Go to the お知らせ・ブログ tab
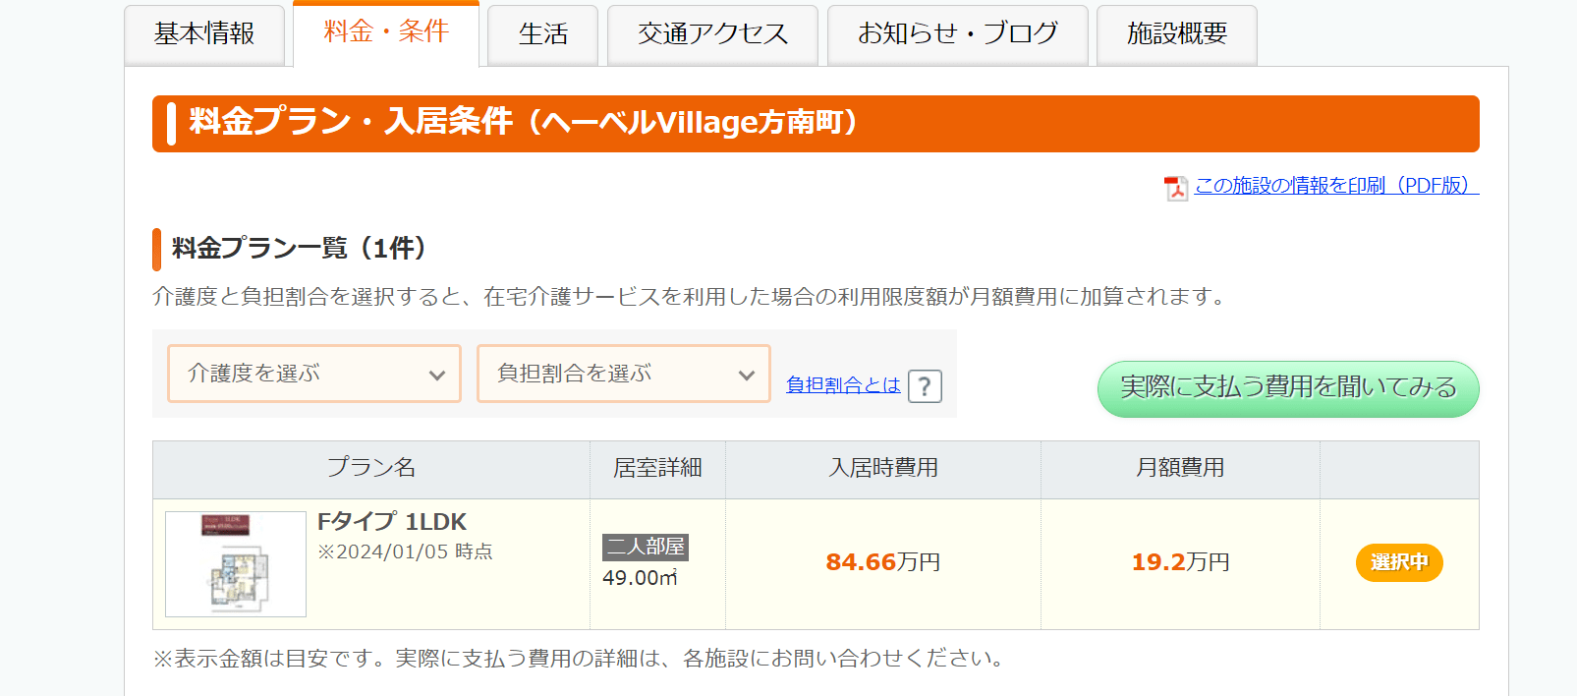Screen dimensions: 1577x696 (x=958, y=35)
